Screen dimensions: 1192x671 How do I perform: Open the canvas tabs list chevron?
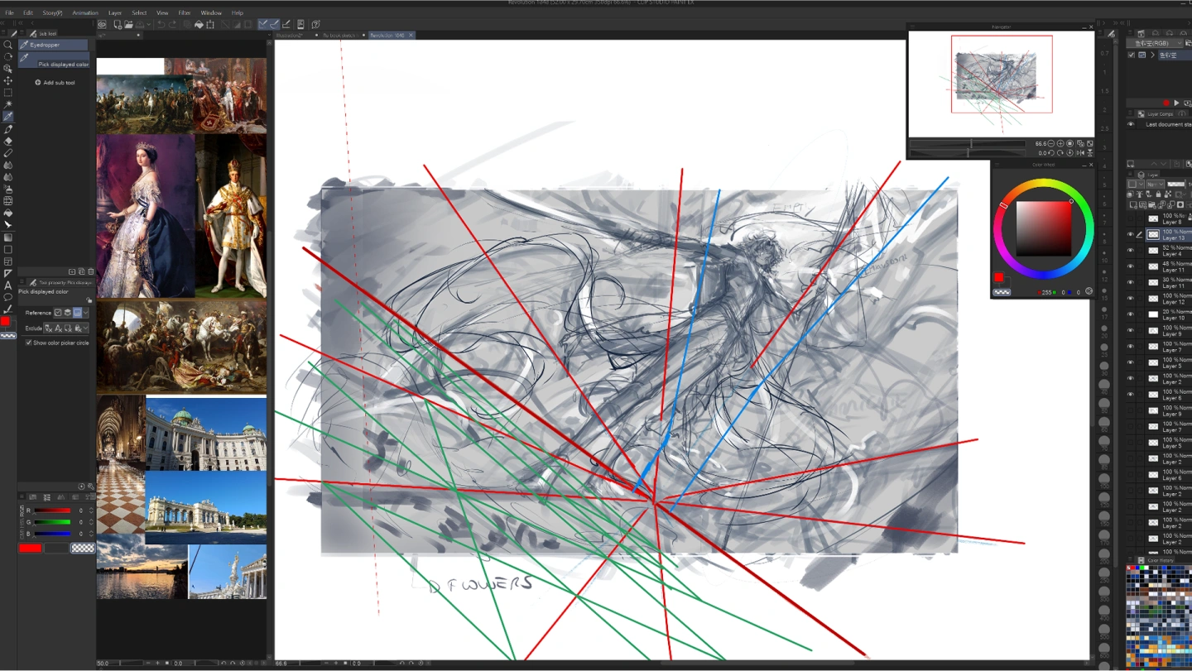point(269,35)
